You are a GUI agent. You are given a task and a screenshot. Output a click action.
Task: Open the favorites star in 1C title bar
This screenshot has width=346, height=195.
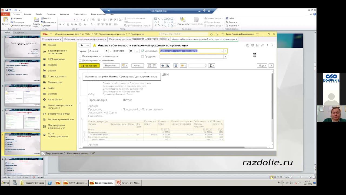(222, 34)
